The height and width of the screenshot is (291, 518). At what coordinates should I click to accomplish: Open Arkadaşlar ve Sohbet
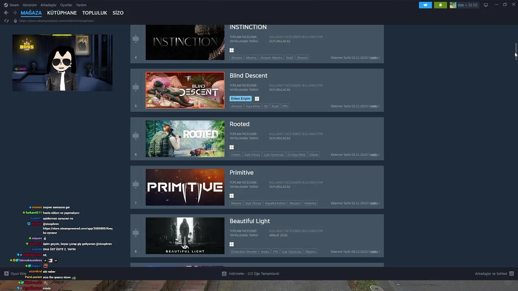click(x=491, y=274)
